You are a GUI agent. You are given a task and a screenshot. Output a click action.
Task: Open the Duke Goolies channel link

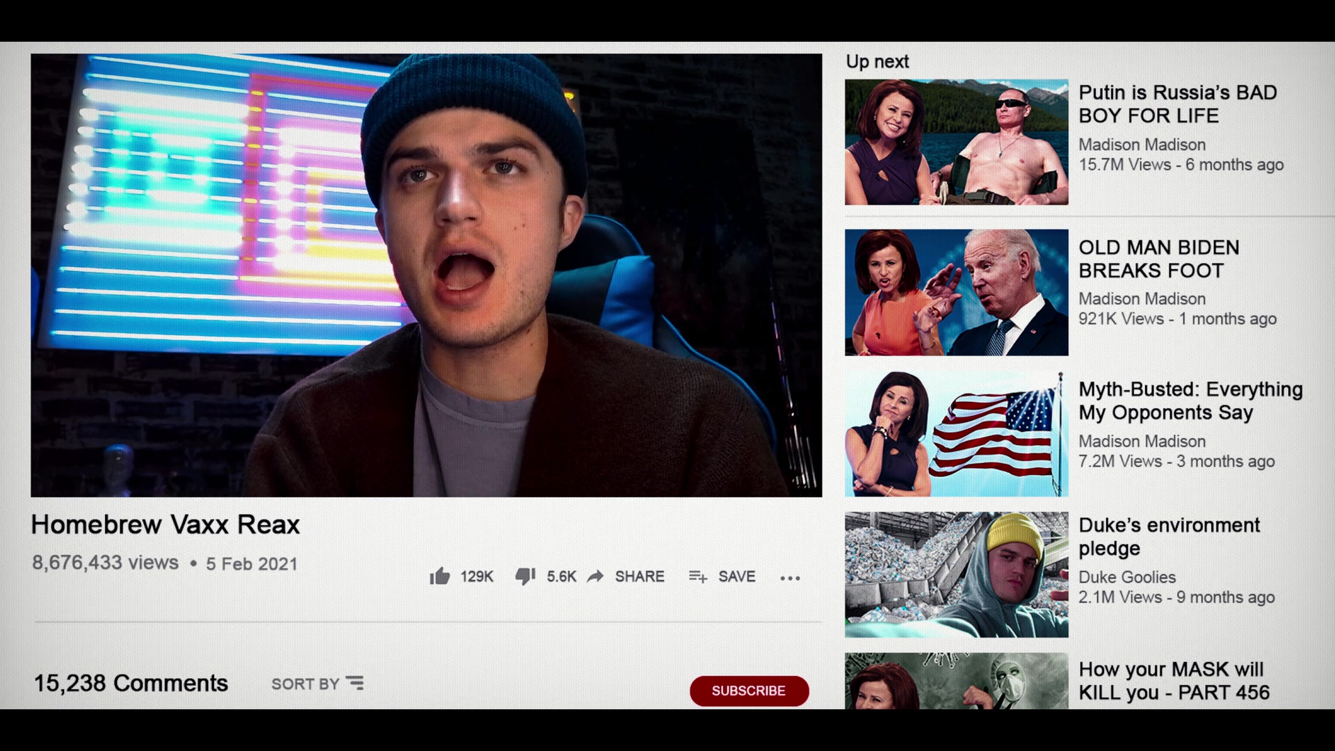[1127, 577]
